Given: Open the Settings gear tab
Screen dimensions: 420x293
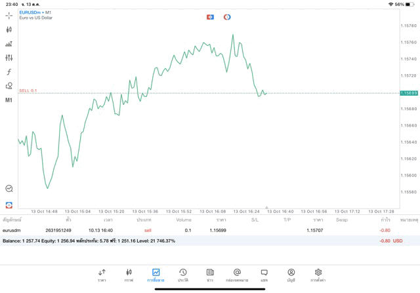Looking at the screenshot, I should (x=318, y=275).
